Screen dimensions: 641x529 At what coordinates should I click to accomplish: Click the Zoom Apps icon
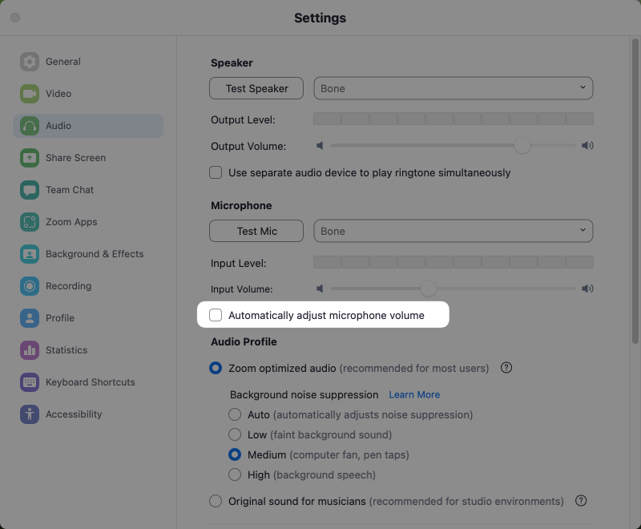(30, 222)
